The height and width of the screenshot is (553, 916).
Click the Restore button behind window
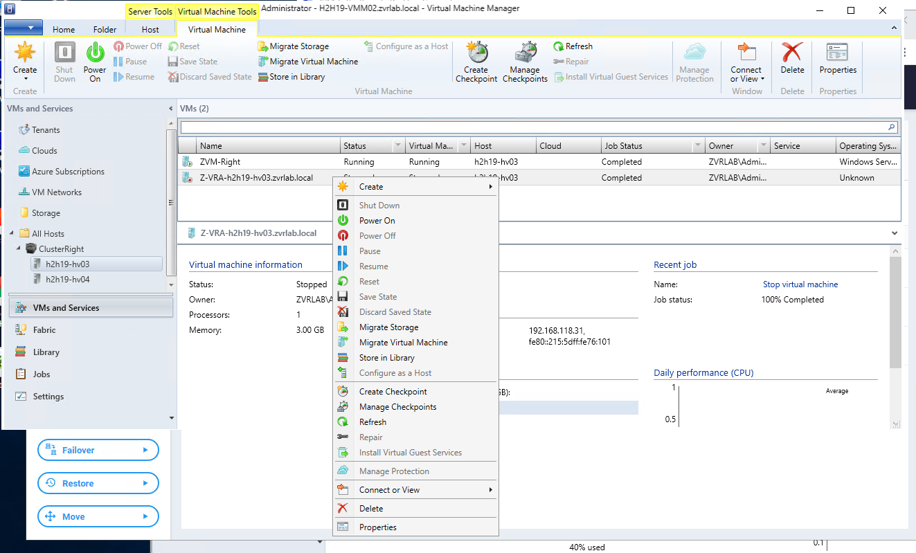click(98, 483)
